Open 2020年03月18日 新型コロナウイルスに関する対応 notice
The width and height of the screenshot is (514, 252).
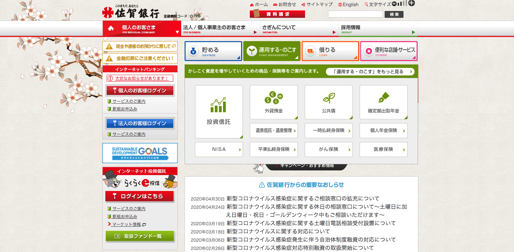278,231
